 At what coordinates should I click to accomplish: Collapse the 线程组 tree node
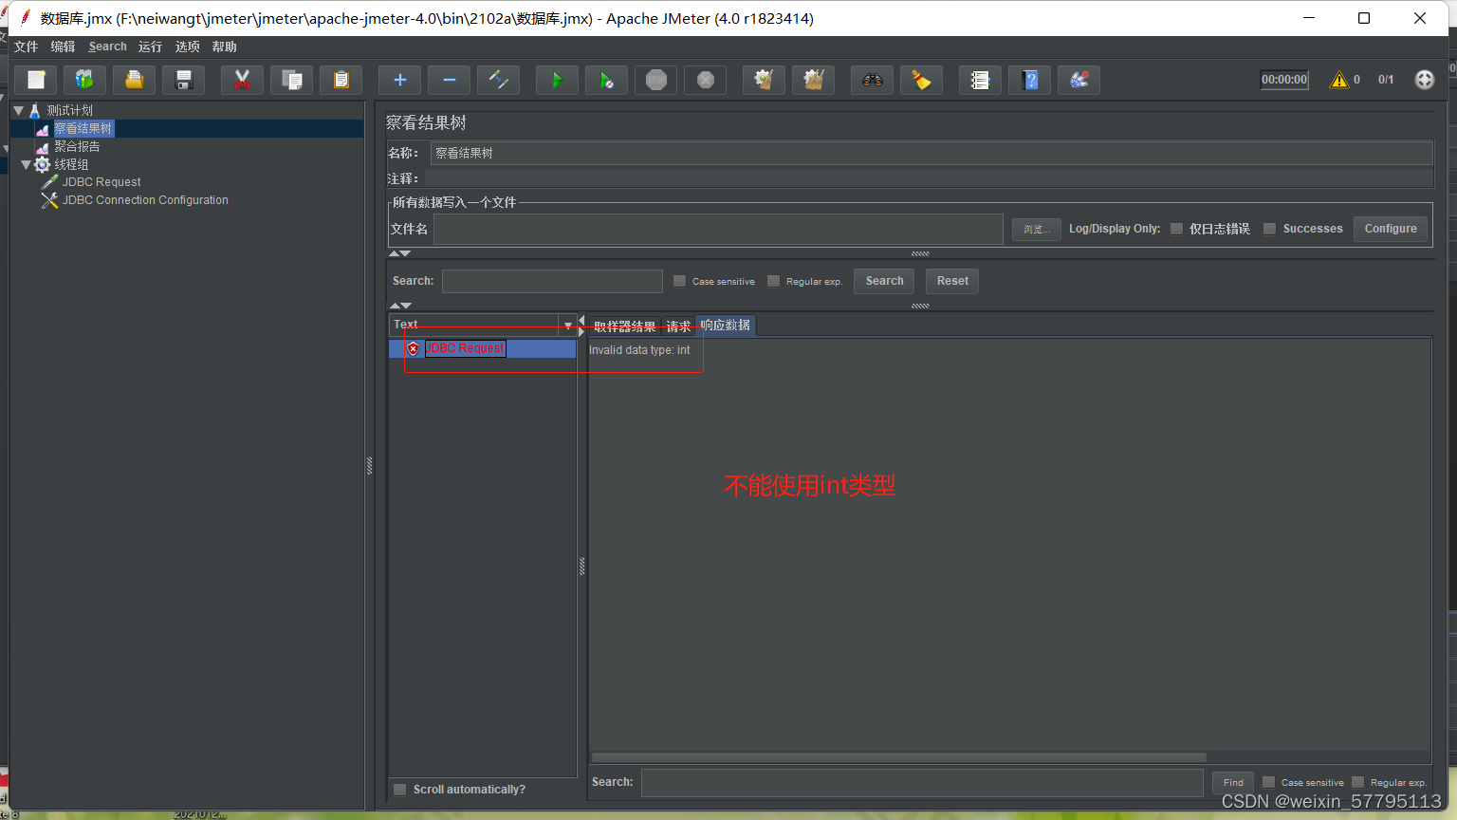coord(27,164)
